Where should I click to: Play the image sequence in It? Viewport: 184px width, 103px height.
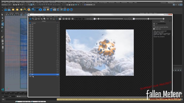coord(66,19)
